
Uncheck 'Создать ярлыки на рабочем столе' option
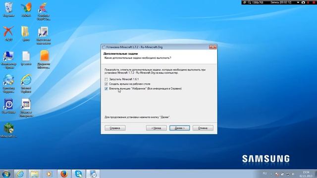(x=106, y=84)
